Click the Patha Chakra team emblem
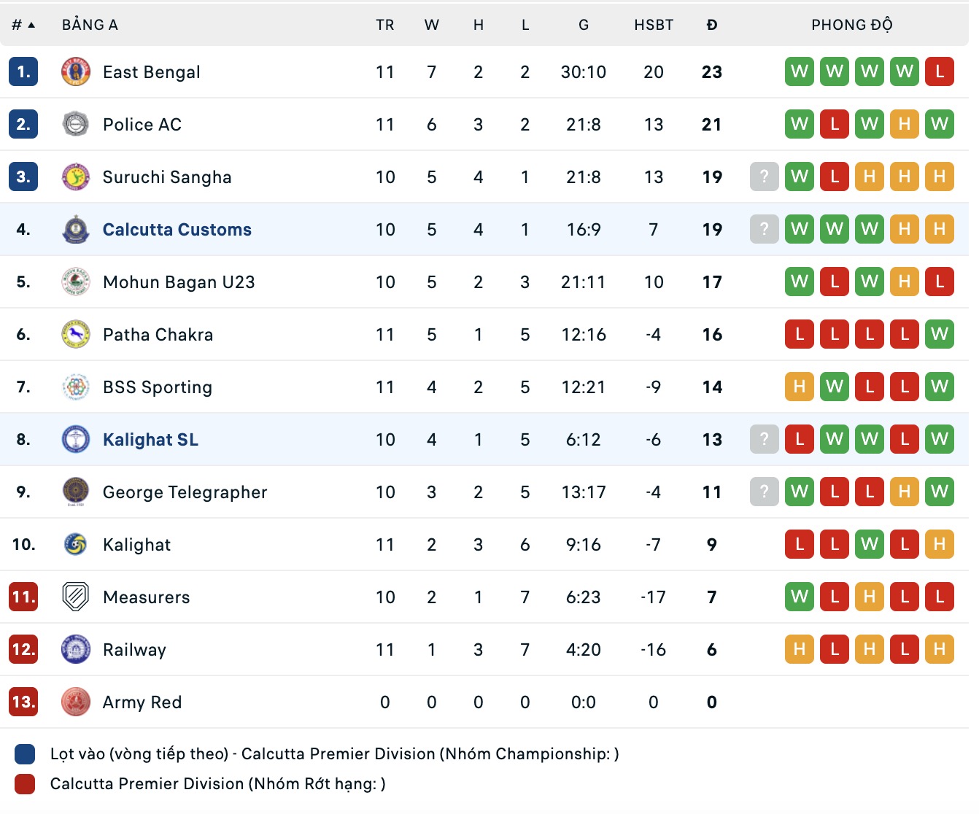 click(x=76, y=334)
